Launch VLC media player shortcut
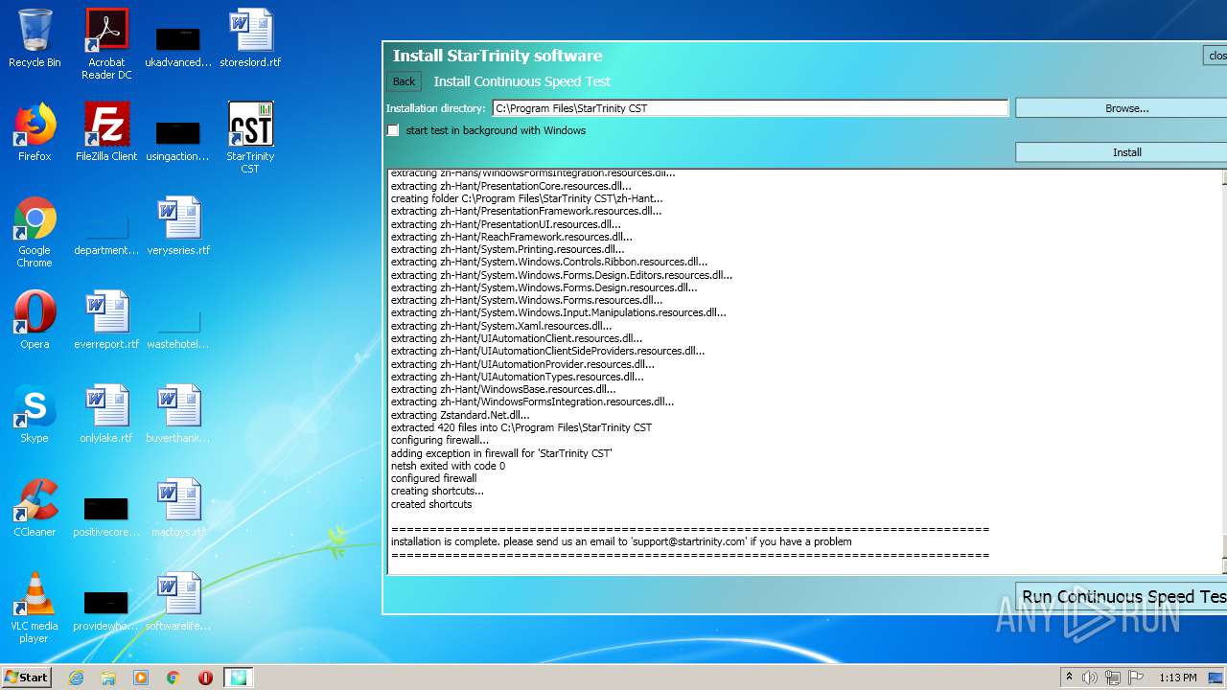 click(x=35, y=608)
